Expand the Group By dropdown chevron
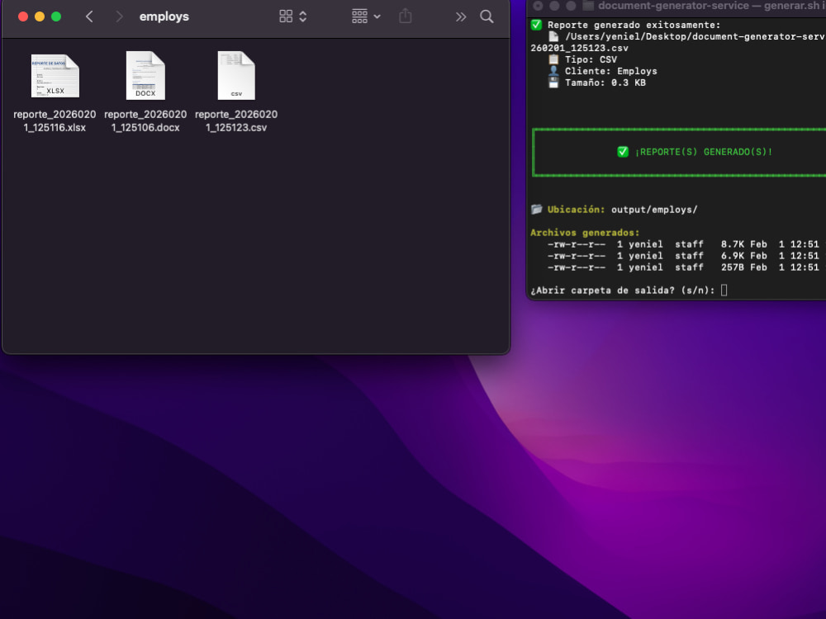The image size is (826, 619). point(377,17)
